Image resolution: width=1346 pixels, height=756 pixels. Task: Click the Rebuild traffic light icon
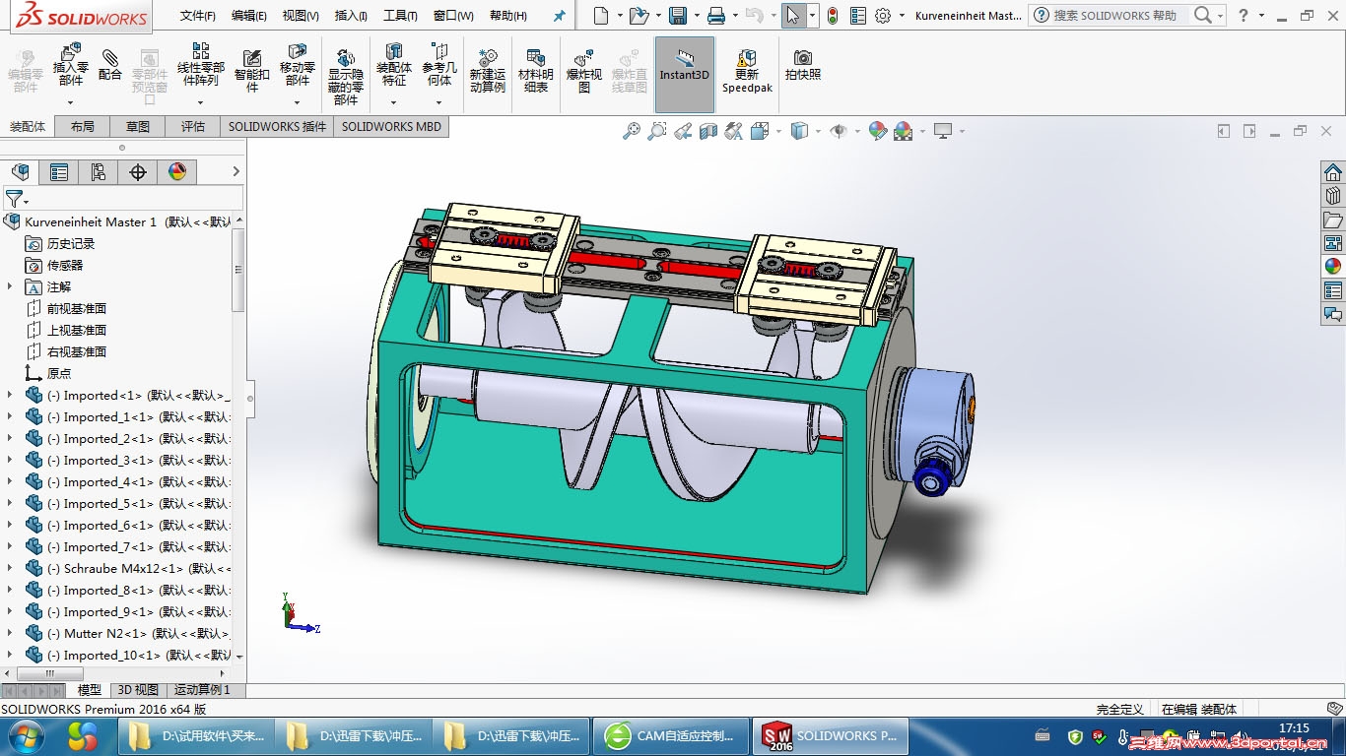tap(833, 16)
